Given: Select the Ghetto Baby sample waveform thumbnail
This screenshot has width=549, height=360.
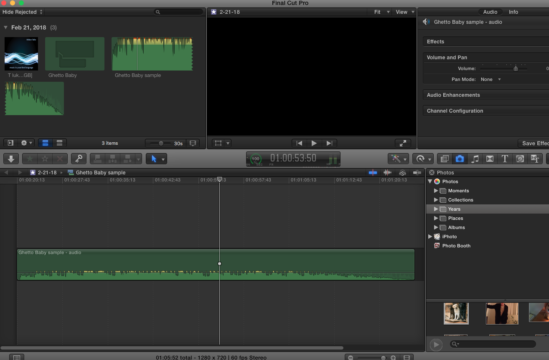Looking at the screenshot, I should [152, 54].
